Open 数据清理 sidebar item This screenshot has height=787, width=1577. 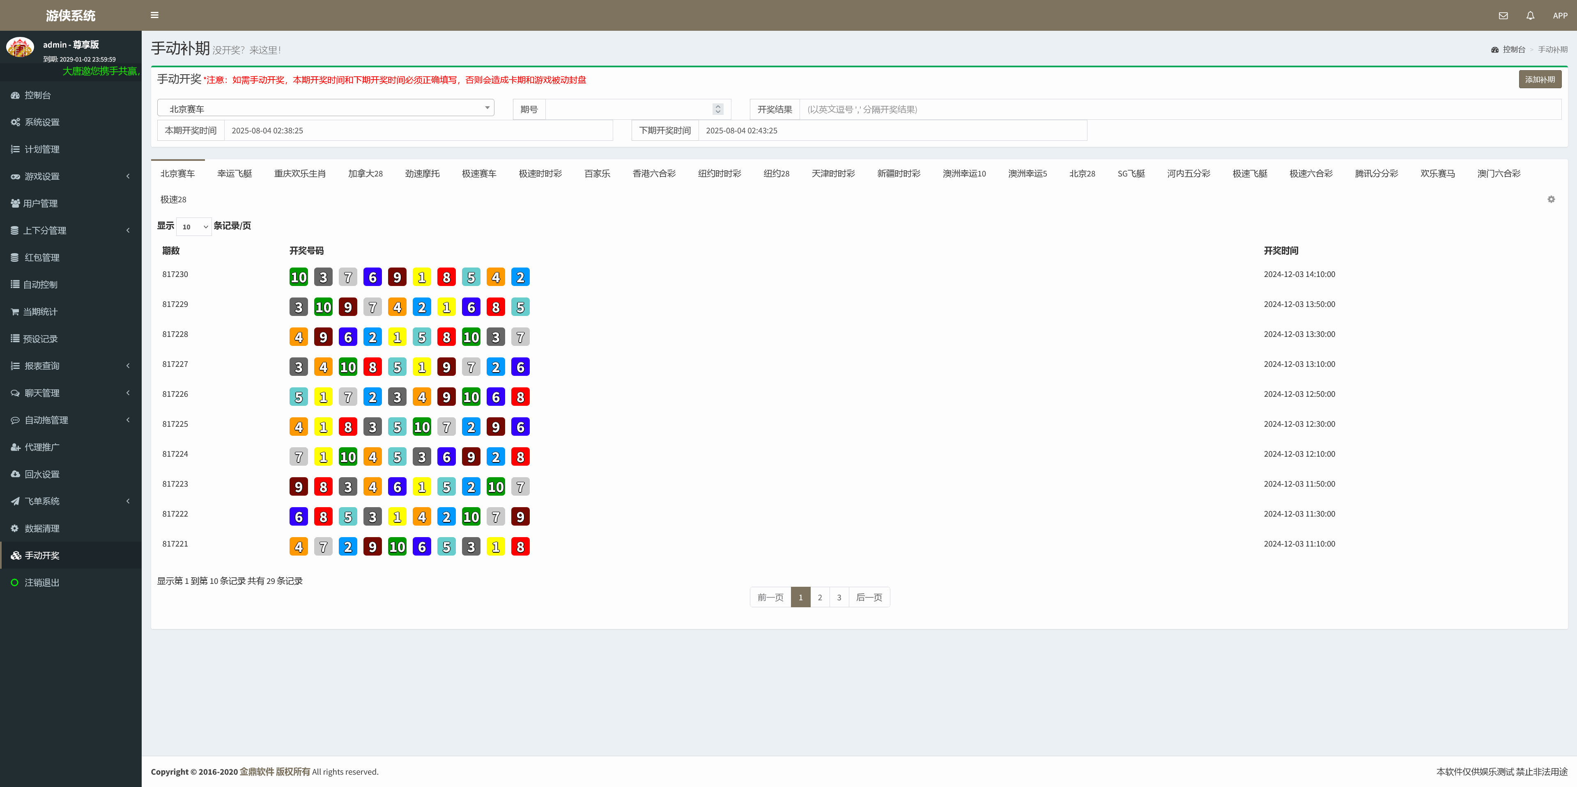[x=41, y=528]
